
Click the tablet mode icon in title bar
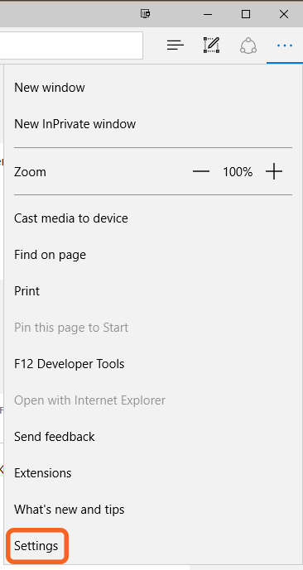point(146,14)
